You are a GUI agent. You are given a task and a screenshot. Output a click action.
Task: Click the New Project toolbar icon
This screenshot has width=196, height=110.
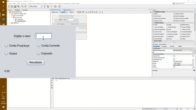click(x=12, y=6)
